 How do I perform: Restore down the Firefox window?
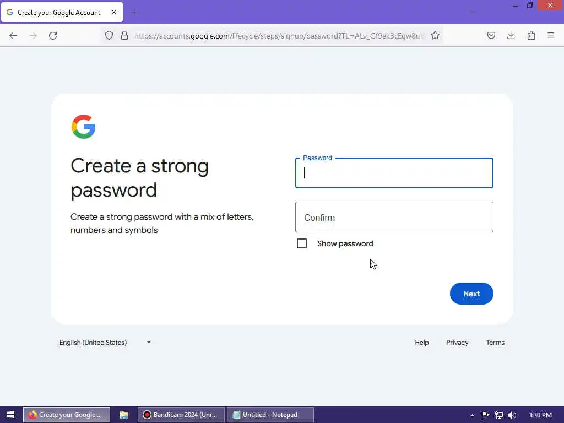[530, 6]
